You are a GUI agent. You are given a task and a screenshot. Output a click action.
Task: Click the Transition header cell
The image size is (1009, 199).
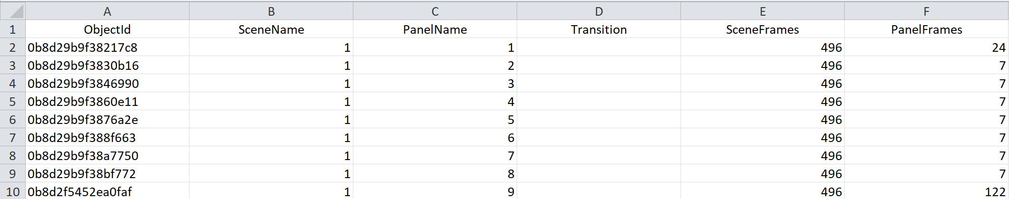click(x=599, y=29)
